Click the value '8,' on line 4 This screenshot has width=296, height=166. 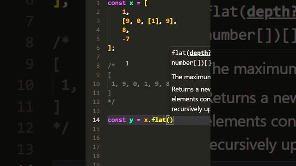pos(125,30)
